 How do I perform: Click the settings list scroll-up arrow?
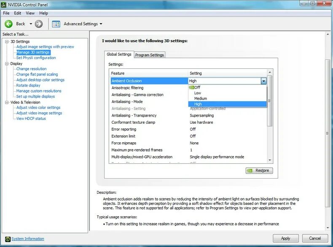[270, 72]
